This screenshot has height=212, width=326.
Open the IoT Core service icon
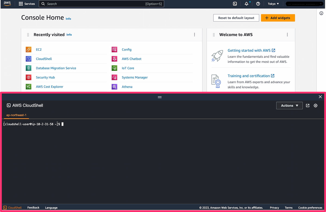(x=114, y=68)
